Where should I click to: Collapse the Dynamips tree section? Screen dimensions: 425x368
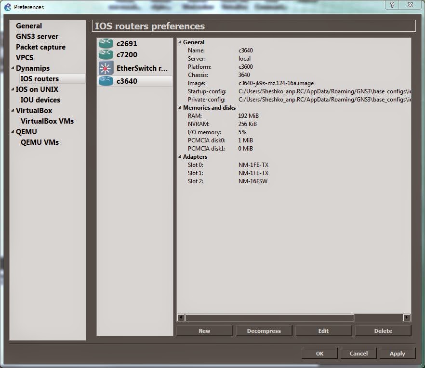(13, 68)
